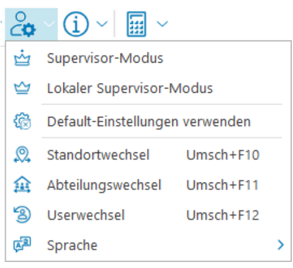Open the Sprache submenu chevron
This screenshot has width=293, height=268.
click(281, 245)
